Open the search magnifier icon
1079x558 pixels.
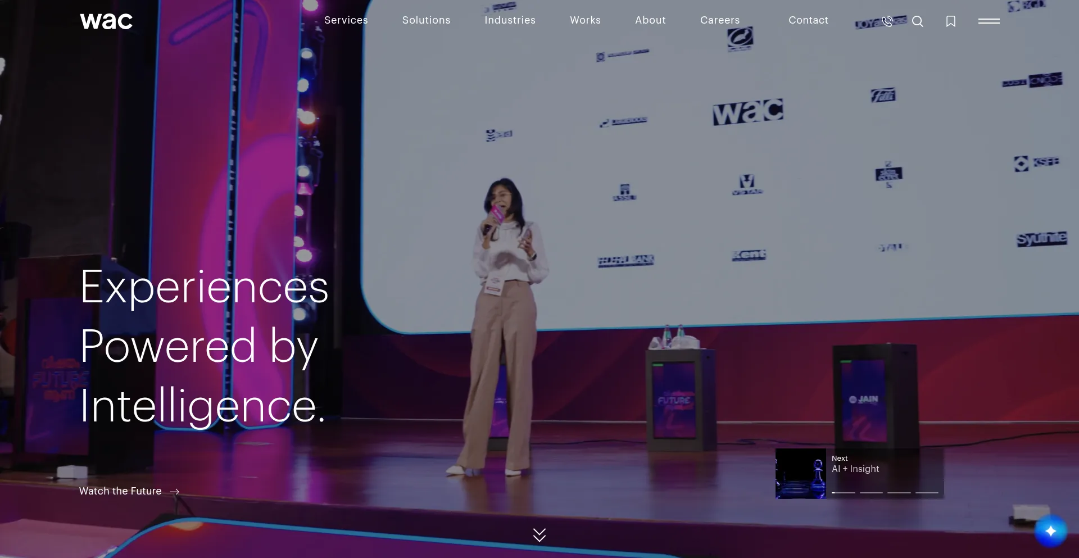pos(918,21)
